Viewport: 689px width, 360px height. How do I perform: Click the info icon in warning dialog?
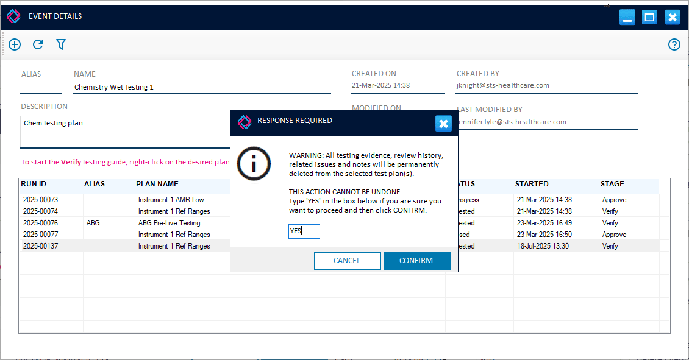[x=254, y=164]
